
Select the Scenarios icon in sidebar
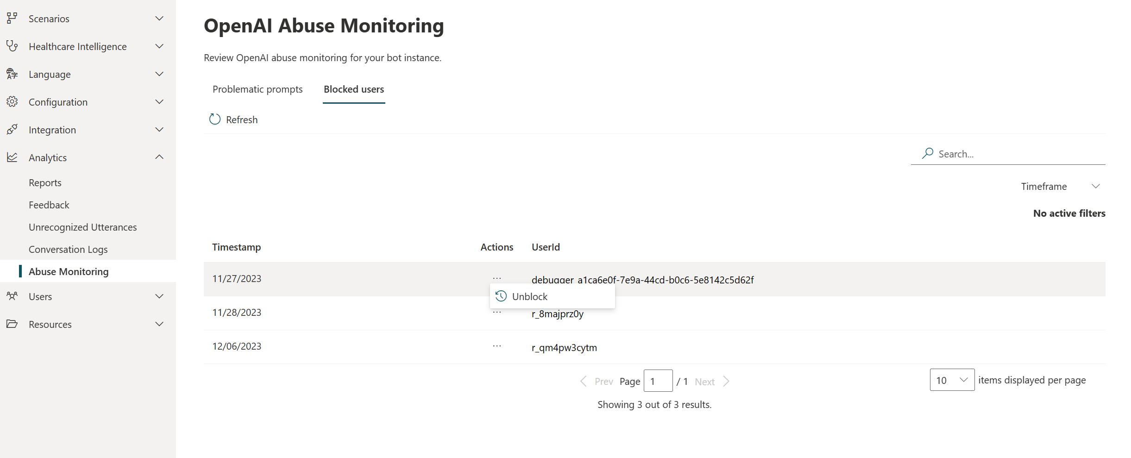coord(12,18)
